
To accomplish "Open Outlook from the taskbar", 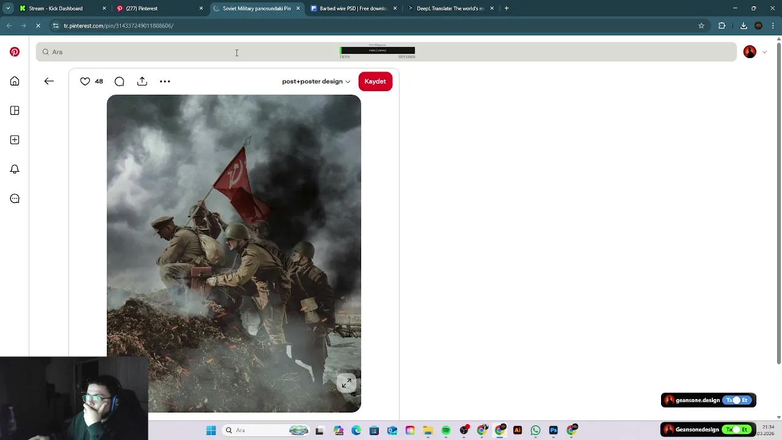I will tap(392, 430).
